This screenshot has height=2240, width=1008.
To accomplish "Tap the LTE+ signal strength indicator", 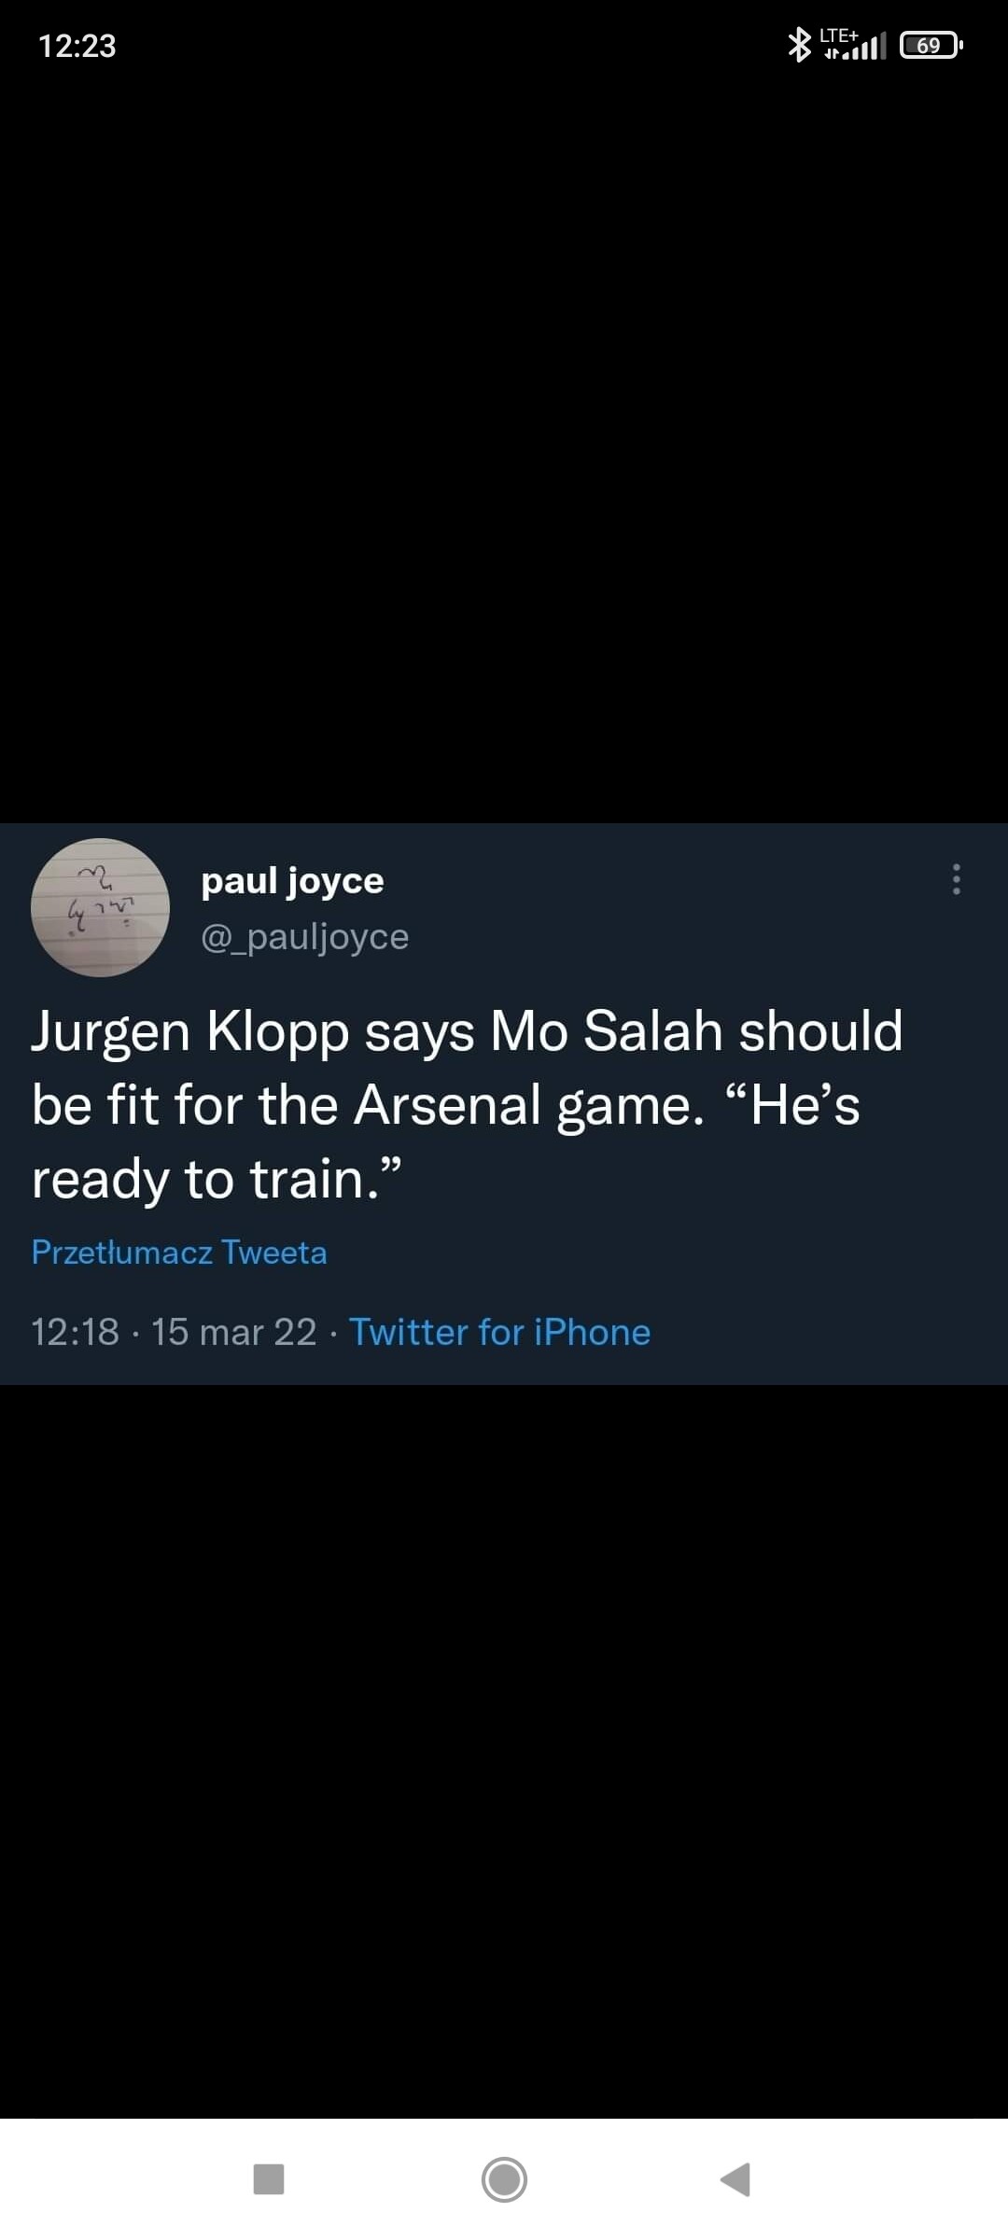I will tap(853, 45).
